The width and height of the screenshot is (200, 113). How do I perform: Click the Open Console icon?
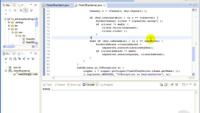(x=183, y=84)
